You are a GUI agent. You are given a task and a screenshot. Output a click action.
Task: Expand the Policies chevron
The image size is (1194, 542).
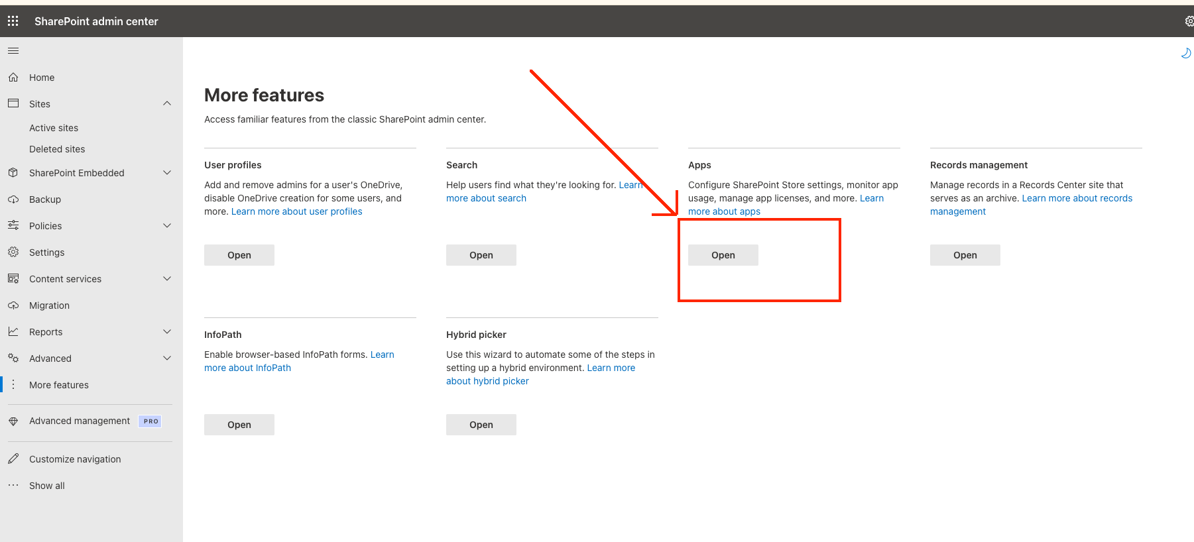click(x=167, y=226)
